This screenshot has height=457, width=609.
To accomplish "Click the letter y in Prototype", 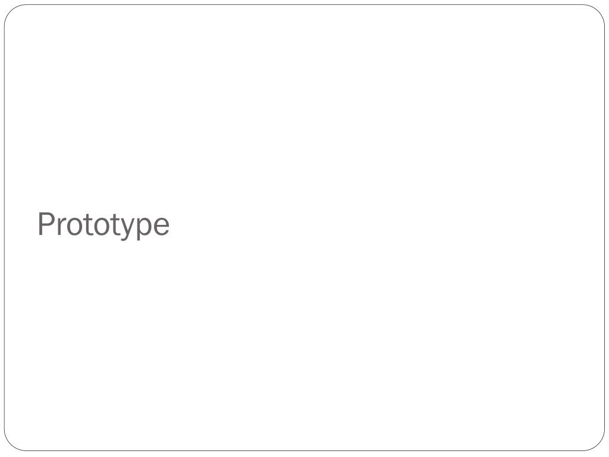I will pos(127,229).
